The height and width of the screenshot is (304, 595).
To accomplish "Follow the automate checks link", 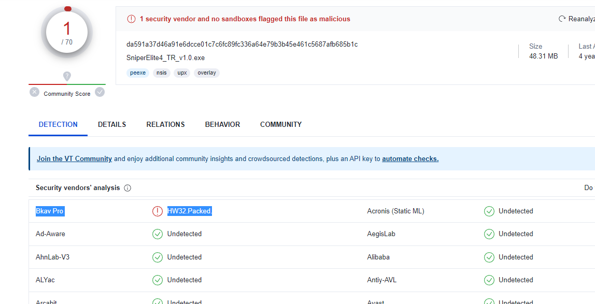I will click(410, 159).
